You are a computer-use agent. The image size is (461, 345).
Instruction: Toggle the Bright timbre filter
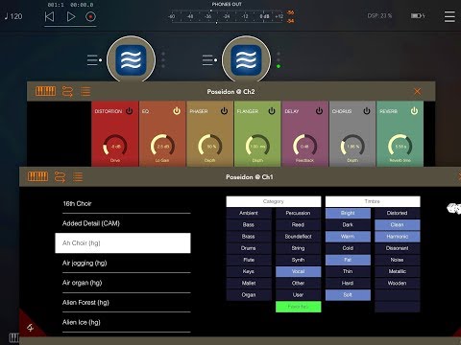348,213
